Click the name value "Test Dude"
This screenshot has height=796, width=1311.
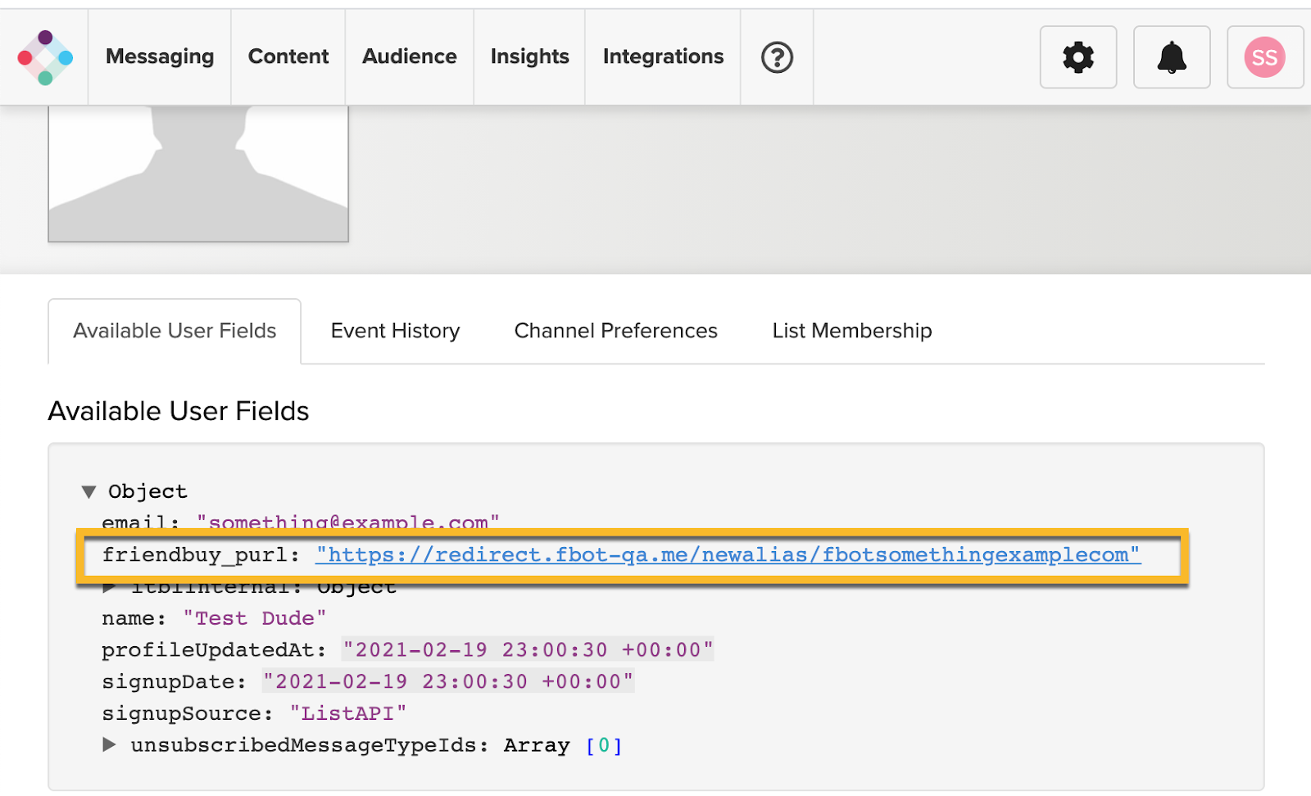(x=254, y=618)
